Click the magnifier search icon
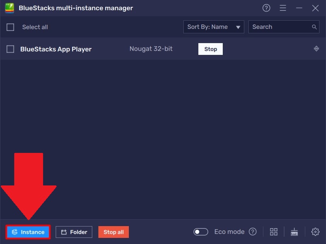The height and width of the screenshot is (244, 326). pyautogui.click(x=314, y=27)
